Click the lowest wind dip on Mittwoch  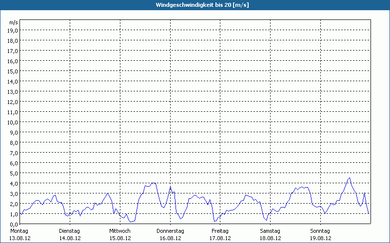coord(130,222)
